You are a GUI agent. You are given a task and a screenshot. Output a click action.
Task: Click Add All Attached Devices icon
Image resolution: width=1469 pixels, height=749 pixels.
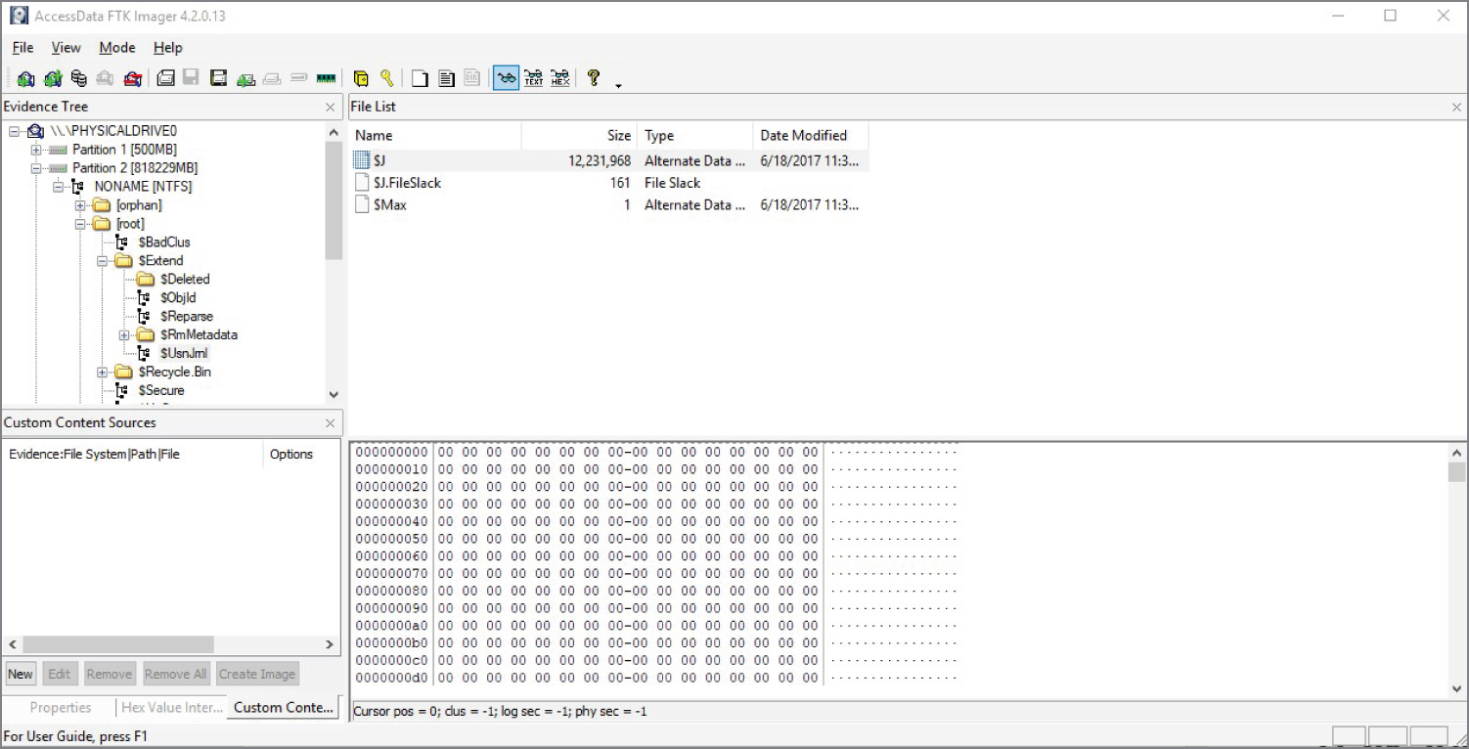53,78
